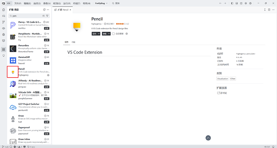277x148 pixels.
Task: Open the extensions panel more actions menu
Action: pyautogui.click(x=48, y=10)
